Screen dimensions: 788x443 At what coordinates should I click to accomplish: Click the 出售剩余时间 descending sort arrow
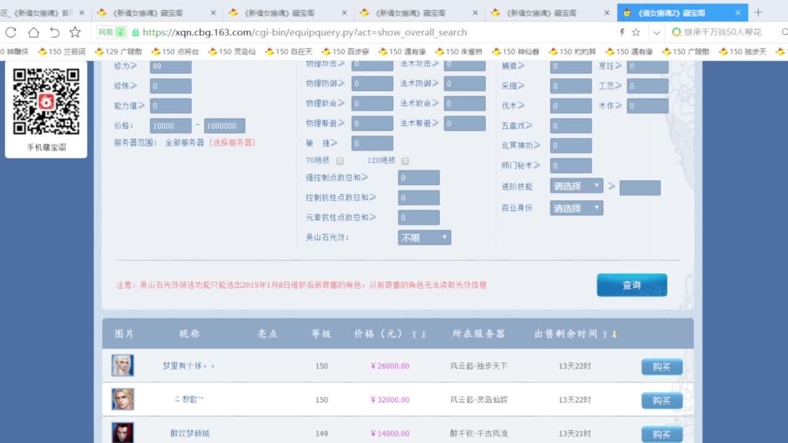[615, 335]
